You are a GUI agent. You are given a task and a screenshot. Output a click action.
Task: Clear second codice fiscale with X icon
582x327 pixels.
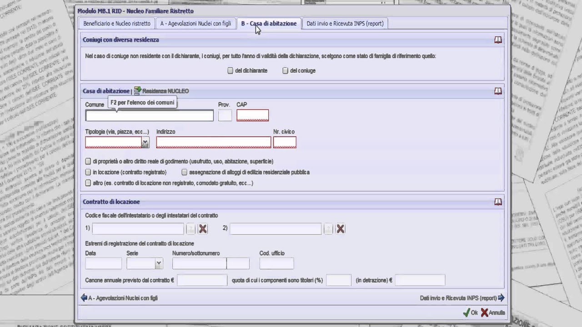click(340, 229)
